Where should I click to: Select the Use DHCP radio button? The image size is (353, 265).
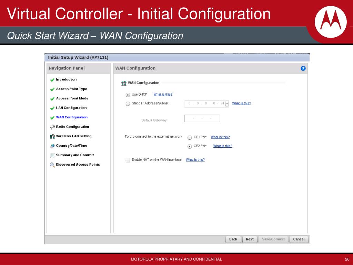[128, 95]
